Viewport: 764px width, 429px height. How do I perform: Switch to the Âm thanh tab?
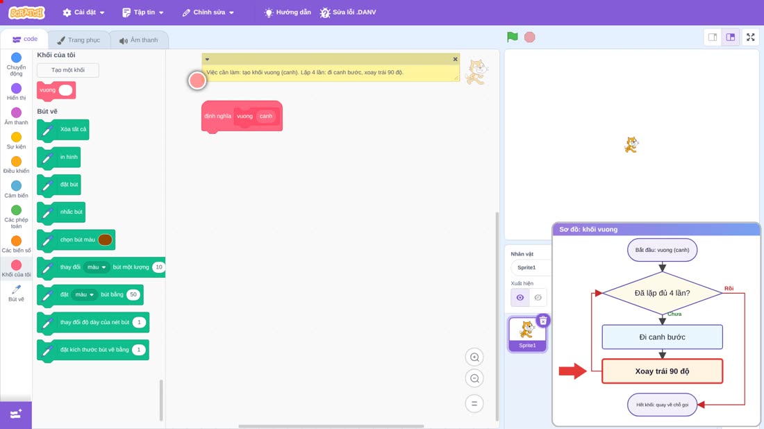[x=139, y=40]
